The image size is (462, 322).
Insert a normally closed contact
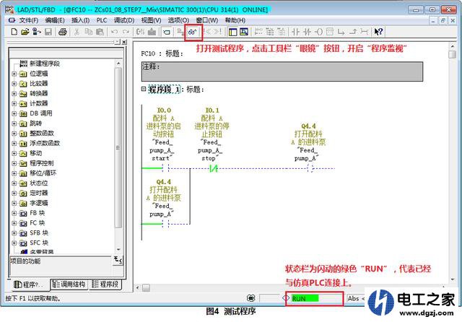[307, 32]
